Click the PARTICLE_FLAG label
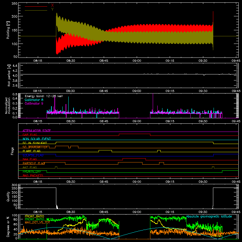This screenshot has height=242, width=242. click(34, 163)
